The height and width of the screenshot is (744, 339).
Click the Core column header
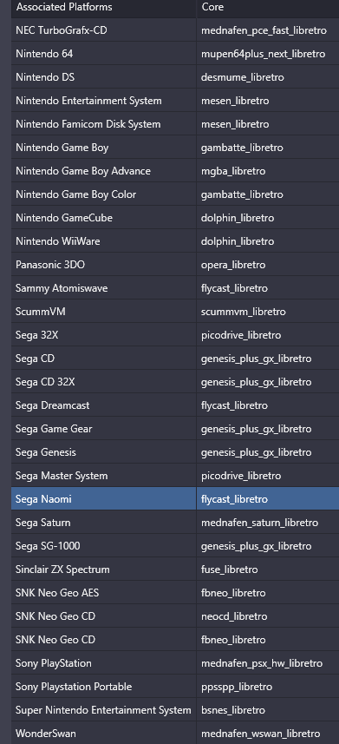pyautogui.click(x=268, y=7)
